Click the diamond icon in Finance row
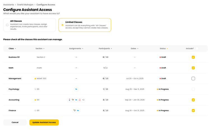210x130 pixels. (35, 110)
